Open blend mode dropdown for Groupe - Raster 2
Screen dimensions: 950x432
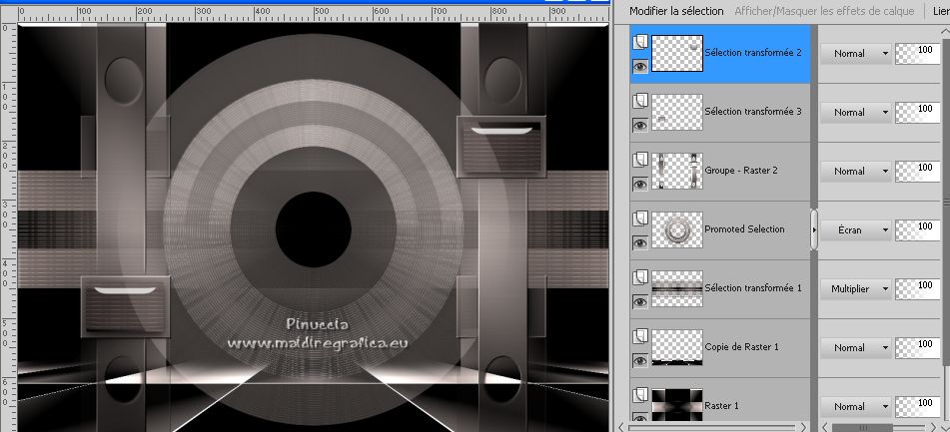click(x=855, y=172)
